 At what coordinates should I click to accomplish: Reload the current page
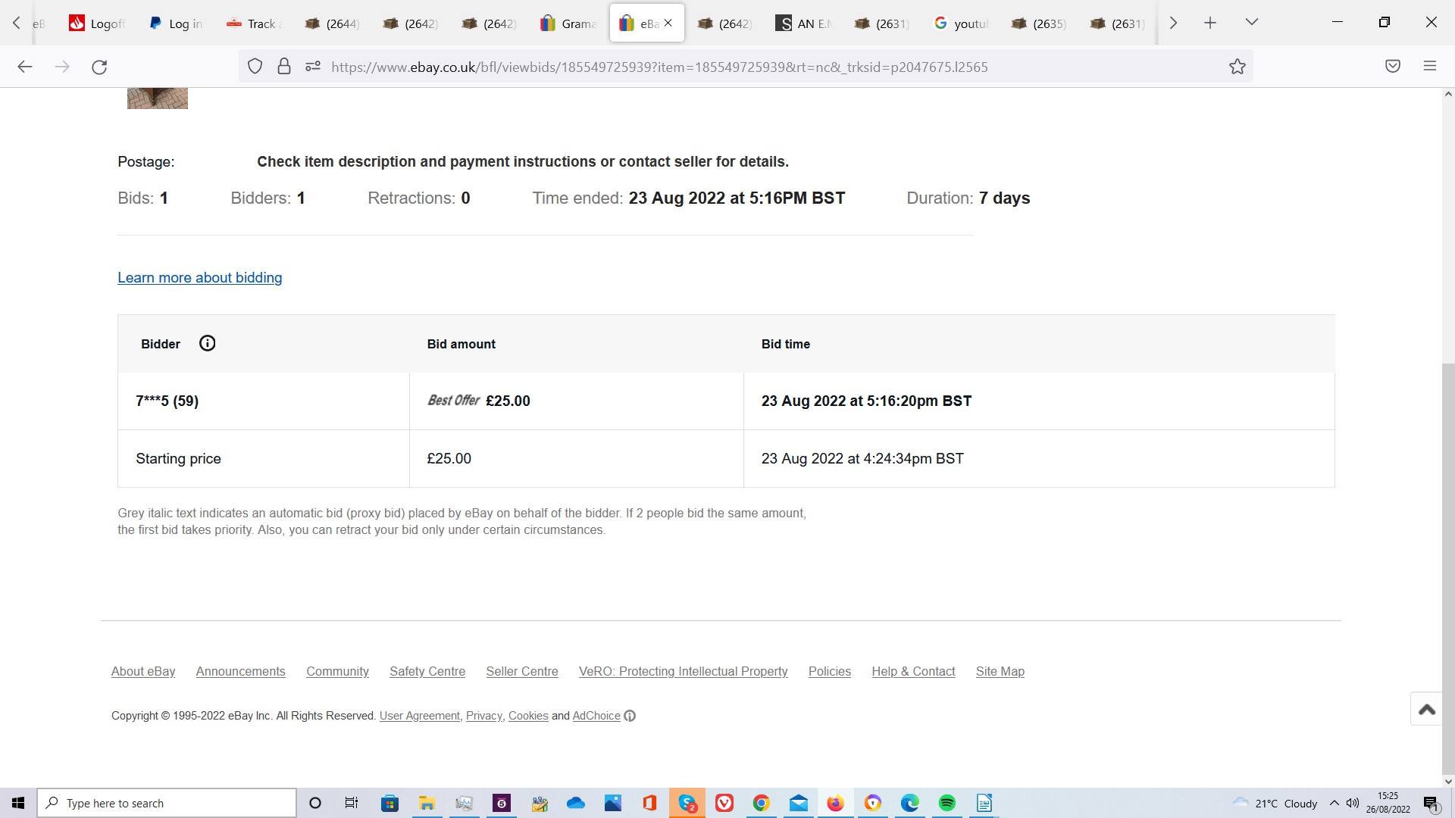click(x=99, y=67)
